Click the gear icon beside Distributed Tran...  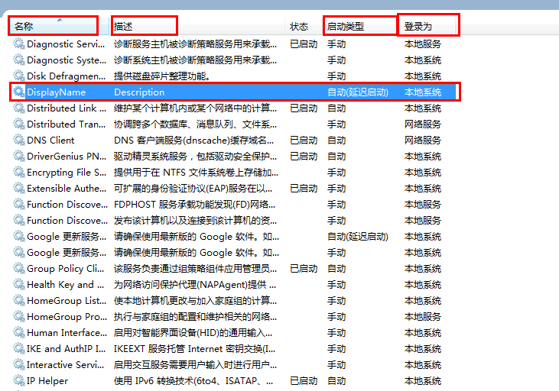pyautogui.click(x=19, y=124)
